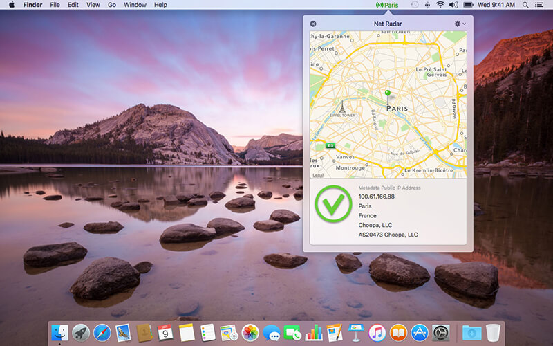Screen dimensions: 553x346
Task: Open Safari compass icon in Dock
Action: (102, 333)
